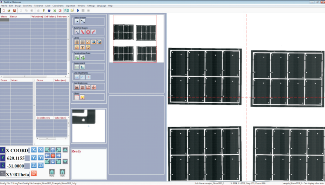Click the Tolerance column header
This screenshot has height=185, width=325.
coord(62,16)
